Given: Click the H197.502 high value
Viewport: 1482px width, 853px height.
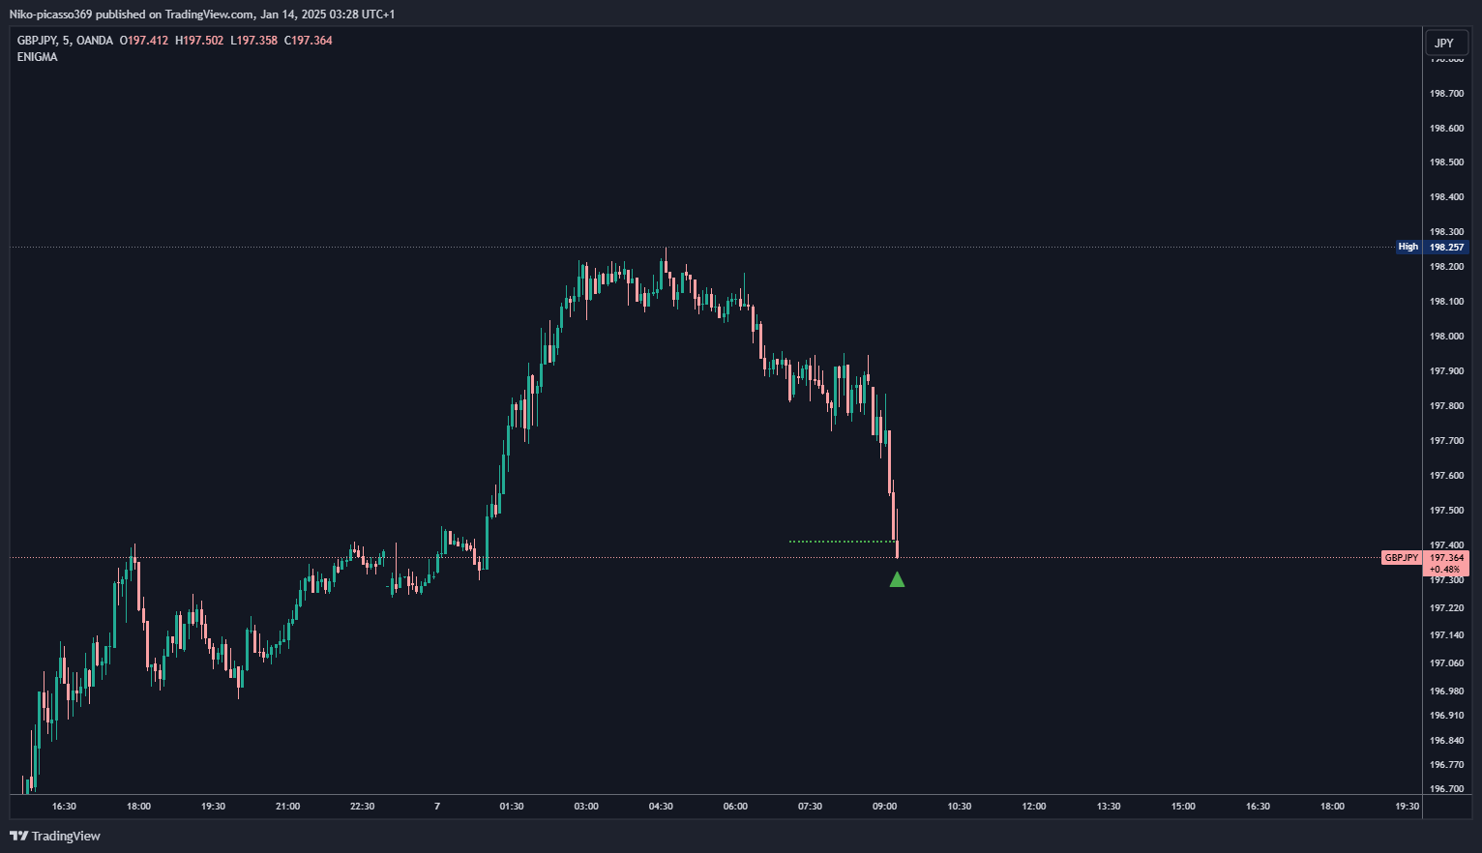Looking at the screenshot, I should pyautogui.click(x=199, y=41).
